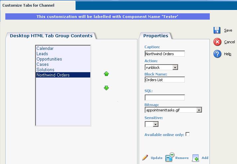Click the empty SQL input field
The image size is (237, 164).
coord(165,97)
